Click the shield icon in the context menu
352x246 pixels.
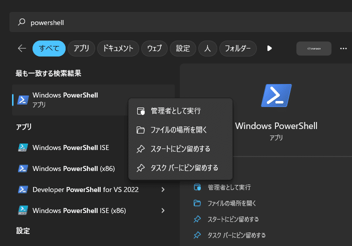(141, 111)
